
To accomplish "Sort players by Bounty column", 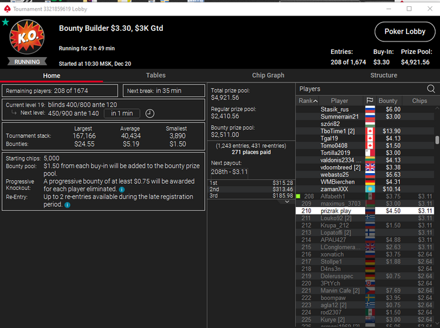I will point(388,101).
